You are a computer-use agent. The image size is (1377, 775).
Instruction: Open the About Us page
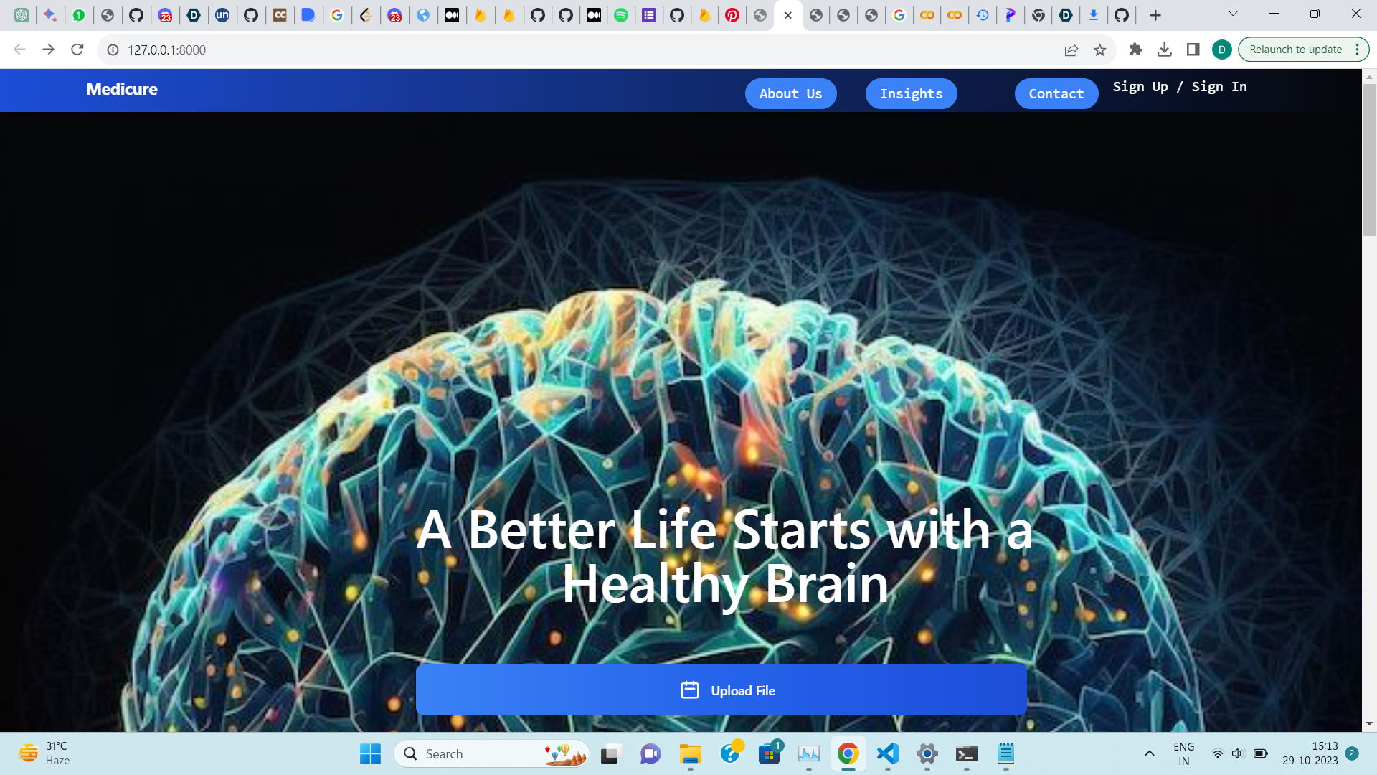point(790,94)
